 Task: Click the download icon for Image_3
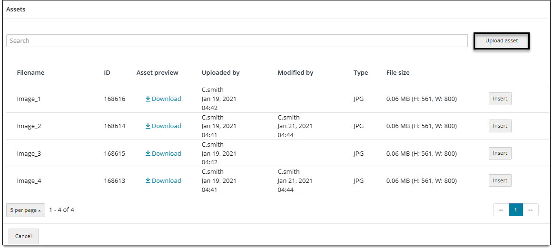pos(148,154)
